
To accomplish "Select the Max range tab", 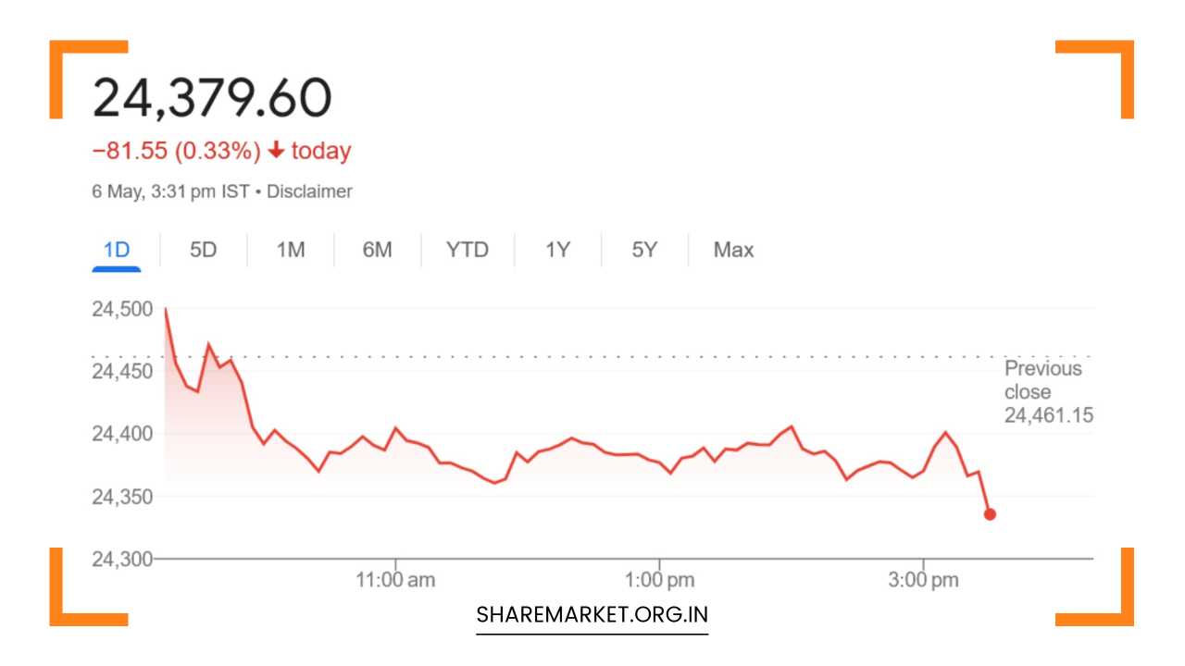I will (733, 250).
